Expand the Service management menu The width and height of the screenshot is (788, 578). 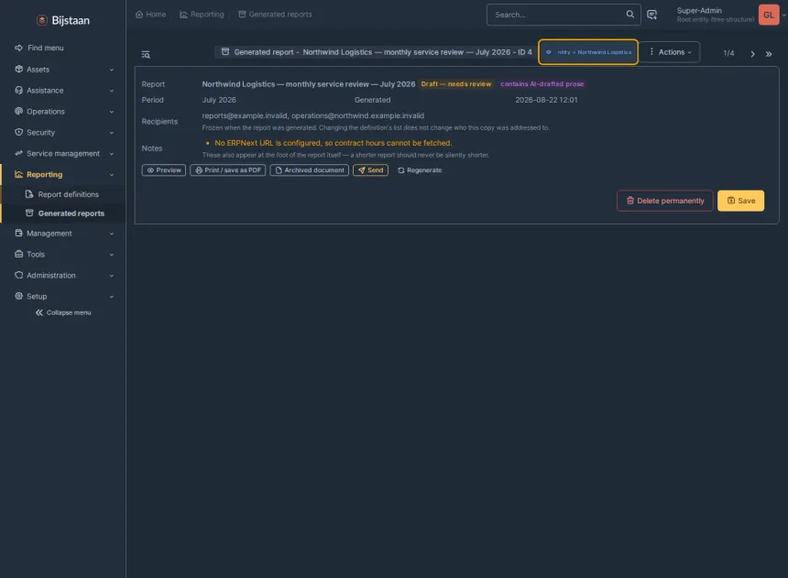(x=63, y=154)
